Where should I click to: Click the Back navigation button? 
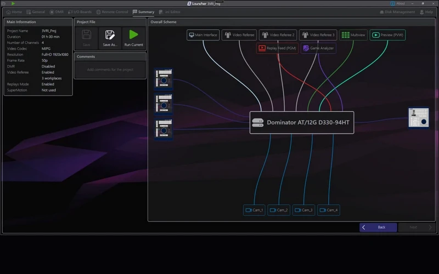[x=378, y=227]
